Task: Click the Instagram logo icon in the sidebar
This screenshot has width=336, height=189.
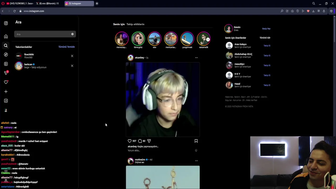Action: coord(6,23)
